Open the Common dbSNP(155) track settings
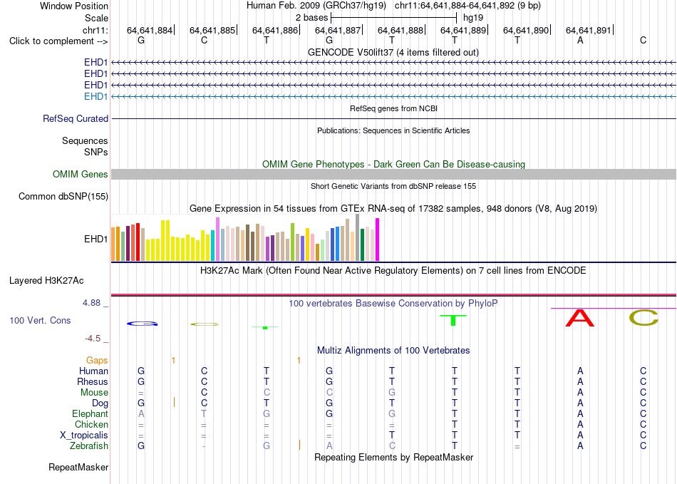677x484 pixels. (63, 197)
